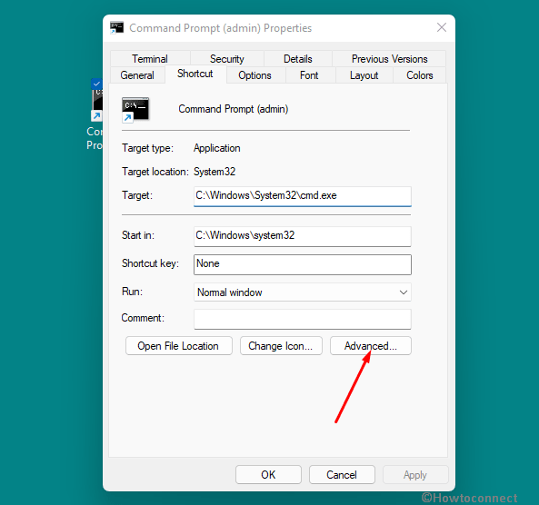Click the Change Icon... button

pos(281,346)
